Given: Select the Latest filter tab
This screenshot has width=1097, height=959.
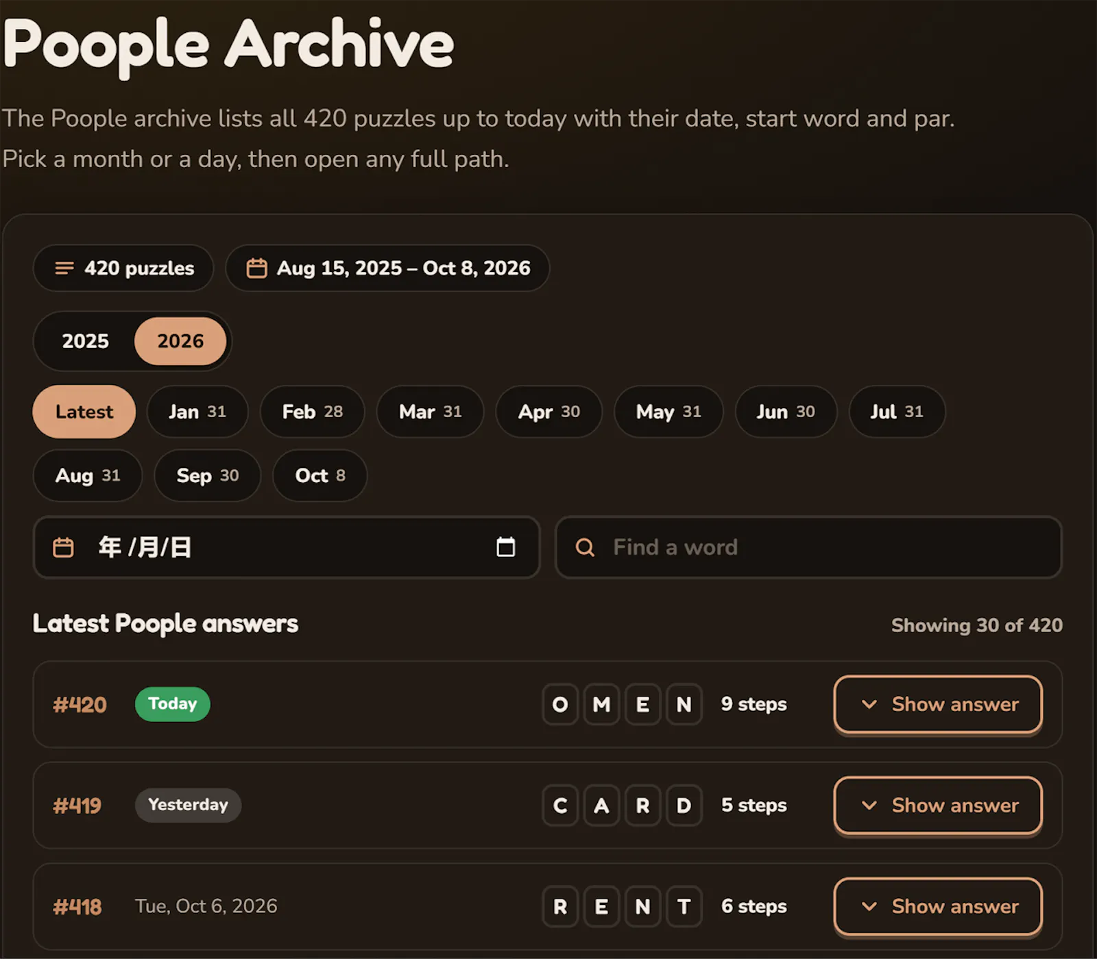Looking at the screenshot, I should [x=84, y=412].
